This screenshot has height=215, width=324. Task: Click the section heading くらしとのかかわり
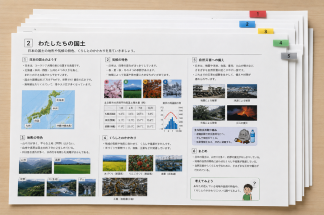click(123, 138)
